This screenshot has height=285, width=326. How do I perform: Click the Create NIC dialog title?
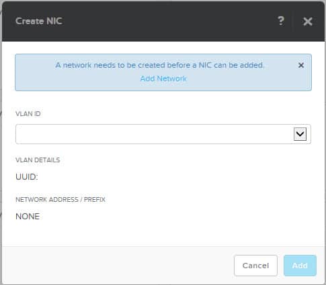point(38,21)
